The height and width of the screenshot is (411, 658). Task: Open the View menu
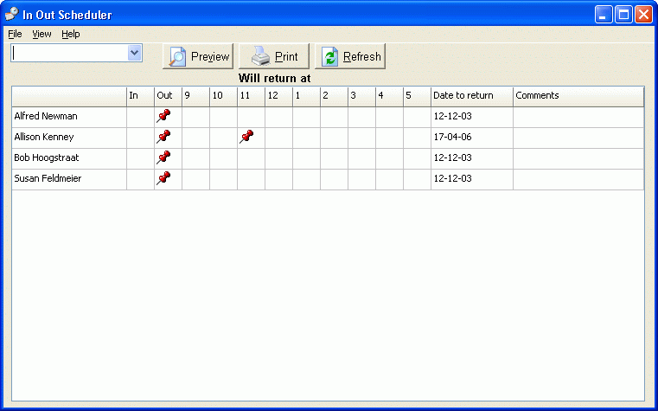[x=42, y=34]
